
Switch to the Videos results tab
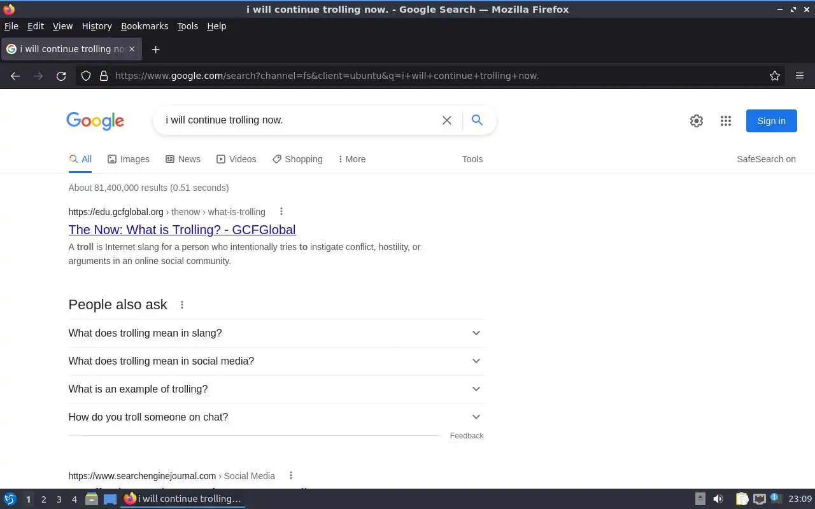click(236, 159)
